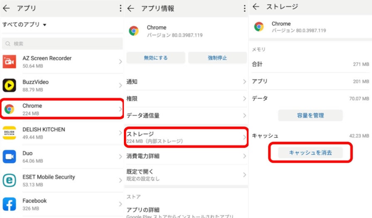The image size is (372, 218).
Task: Tap back arrow in ストレージ screen
Action: [256, 7]
